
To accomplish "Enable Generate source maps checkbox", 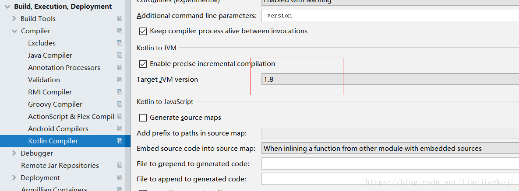I will tap(143, 118).
